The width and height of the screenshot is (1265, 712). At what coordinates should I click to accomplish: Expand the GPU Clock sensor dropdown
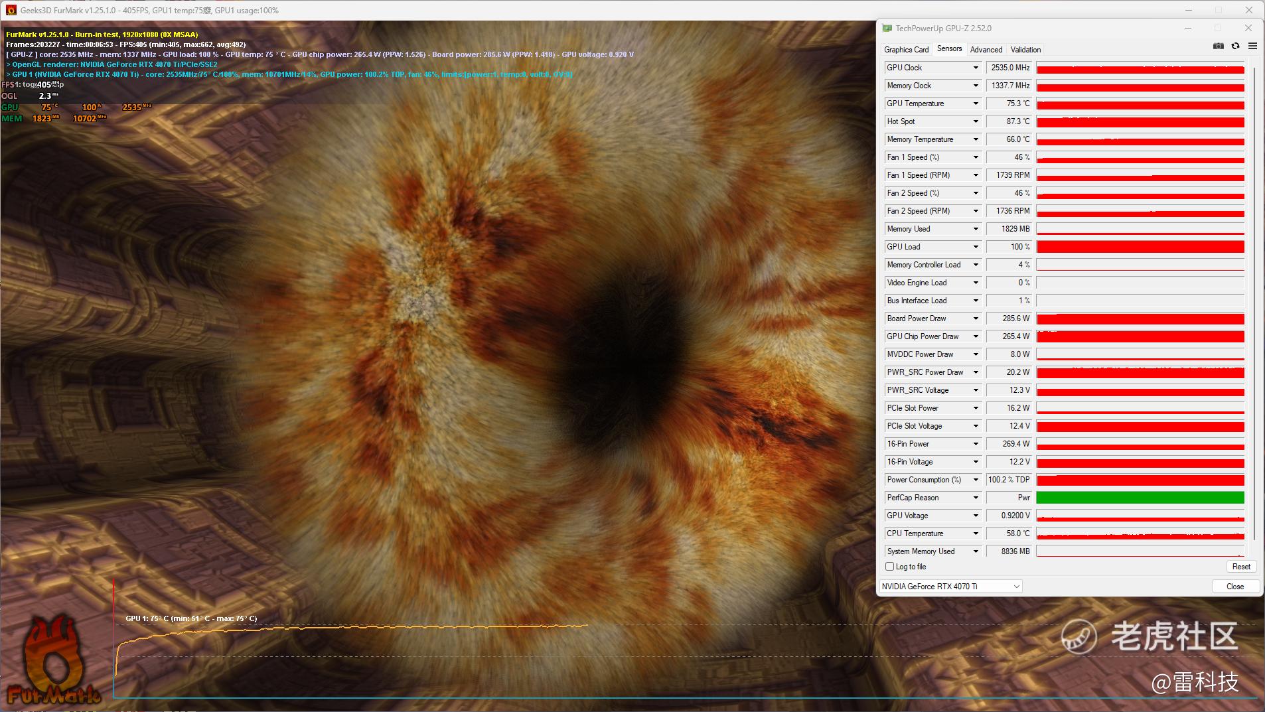click(x=976, y=68)
